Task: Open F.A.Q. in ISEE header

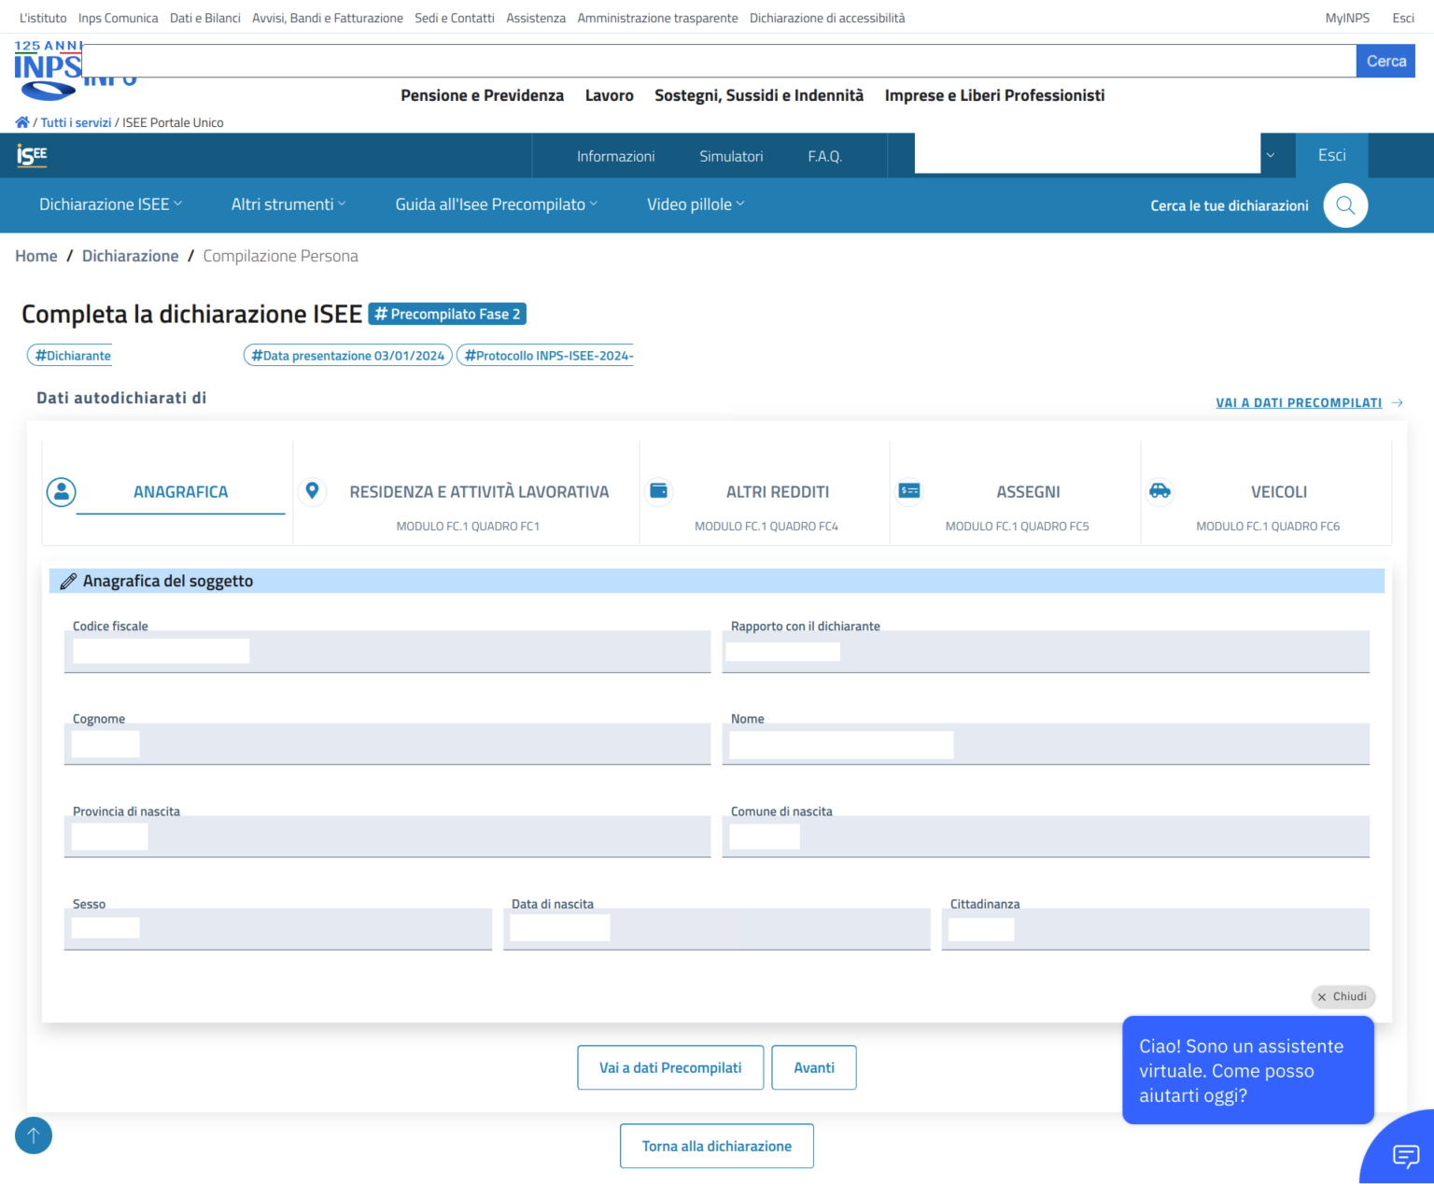Action: (x=825, y=156)
